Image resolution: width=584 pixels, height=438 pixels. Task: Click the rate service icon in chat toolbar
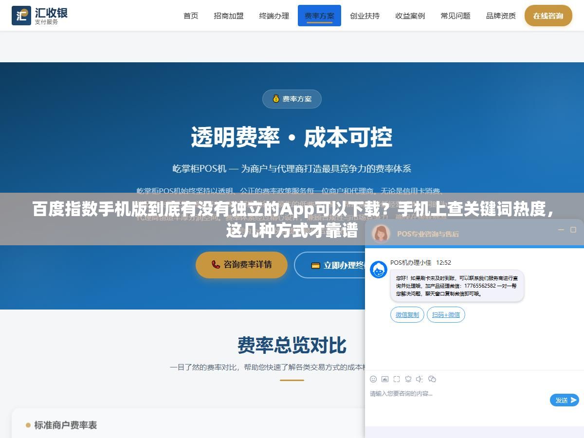pyautogui.click(x=408, y=379)
